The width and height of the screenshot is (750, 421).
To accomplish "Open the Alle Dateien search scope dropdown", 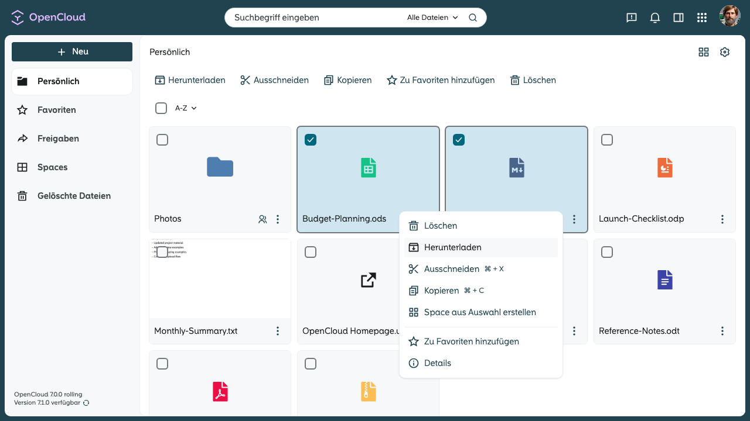I will click(x=432, y=18).
